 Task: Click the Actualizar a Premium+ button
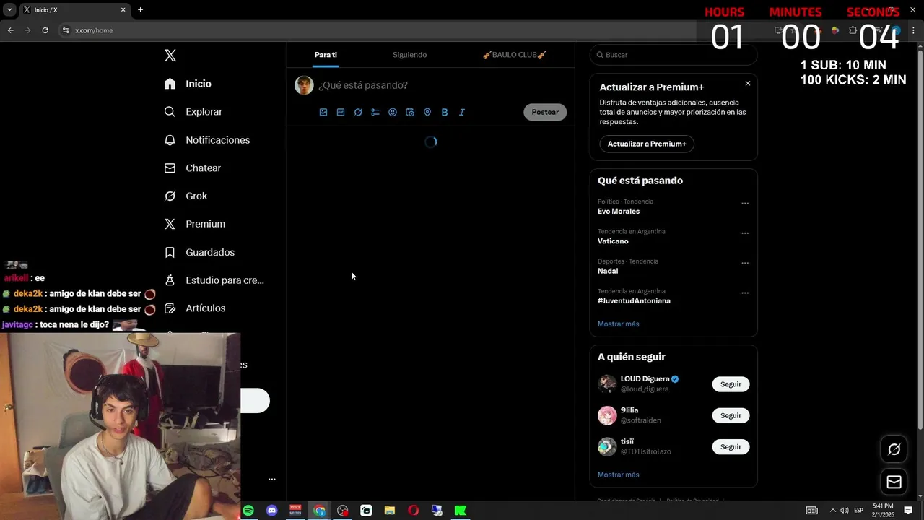click(647, 144)
